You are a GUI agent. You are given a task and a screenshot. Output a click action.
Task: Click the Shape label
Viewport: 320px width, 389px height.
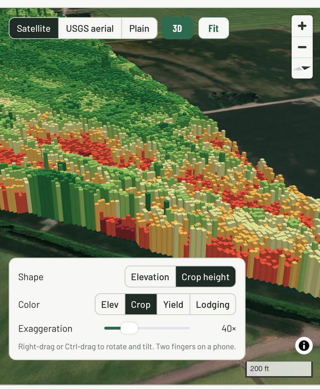click(x=31, y=277)
